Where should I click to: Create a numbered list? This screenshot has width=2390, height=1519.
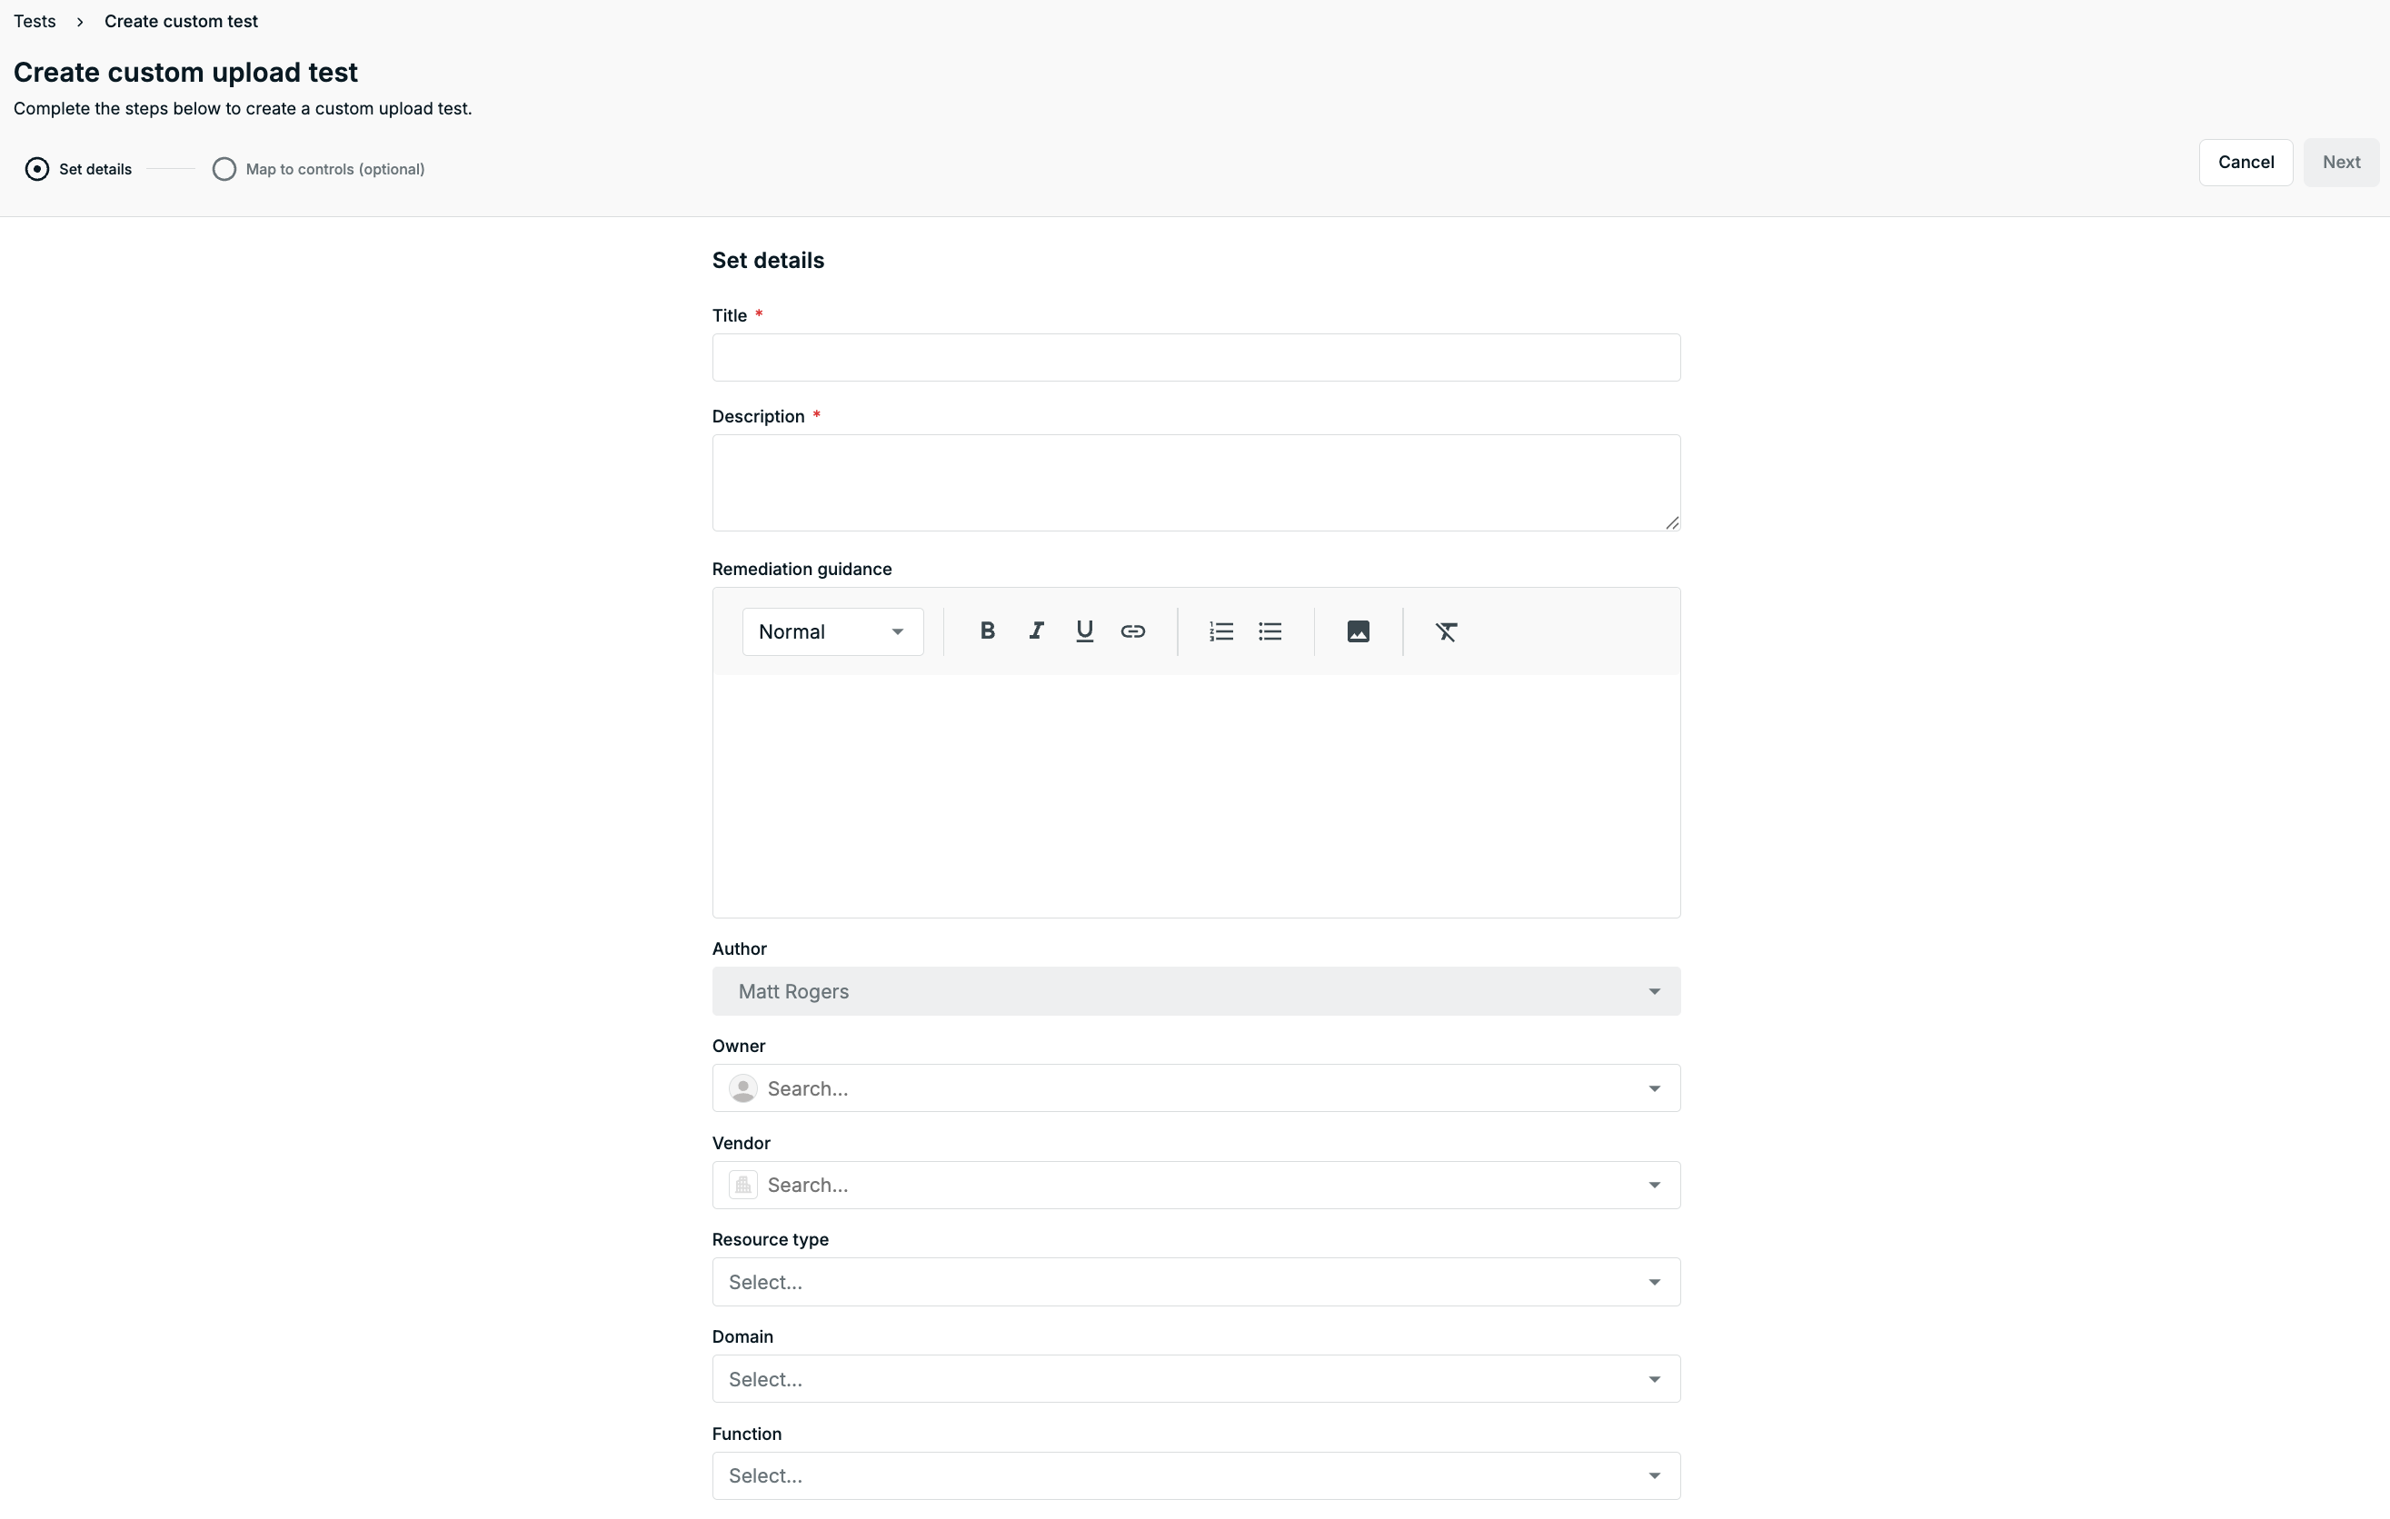1220,631
